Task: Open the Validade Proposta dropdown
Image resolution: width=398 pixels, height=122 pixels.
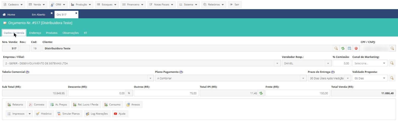Action: point(384,78)
